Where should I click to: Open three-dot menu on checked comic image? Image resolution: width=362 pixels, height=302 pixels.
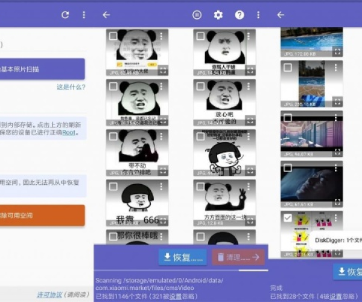pos(336,217)
